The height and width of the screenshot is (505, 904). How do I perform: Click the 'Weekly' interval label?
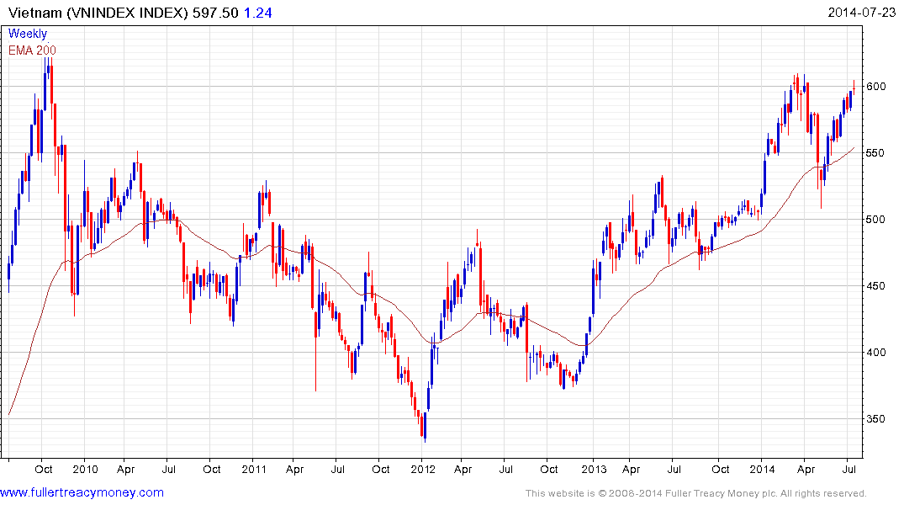(x=27, y=34)
